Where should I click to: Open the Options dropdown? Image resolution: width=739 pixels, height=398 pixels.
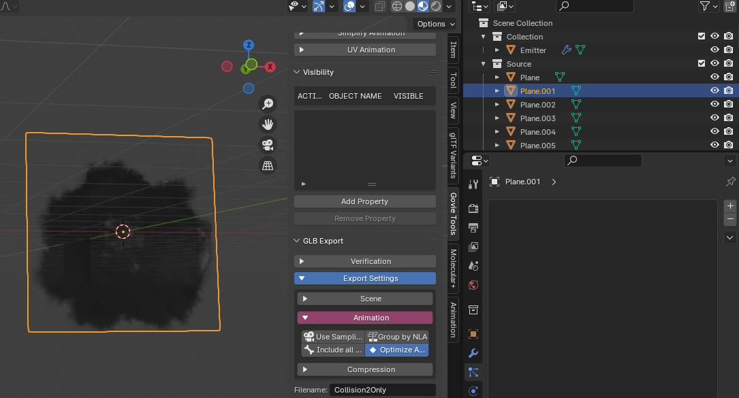tap(435, 24)
